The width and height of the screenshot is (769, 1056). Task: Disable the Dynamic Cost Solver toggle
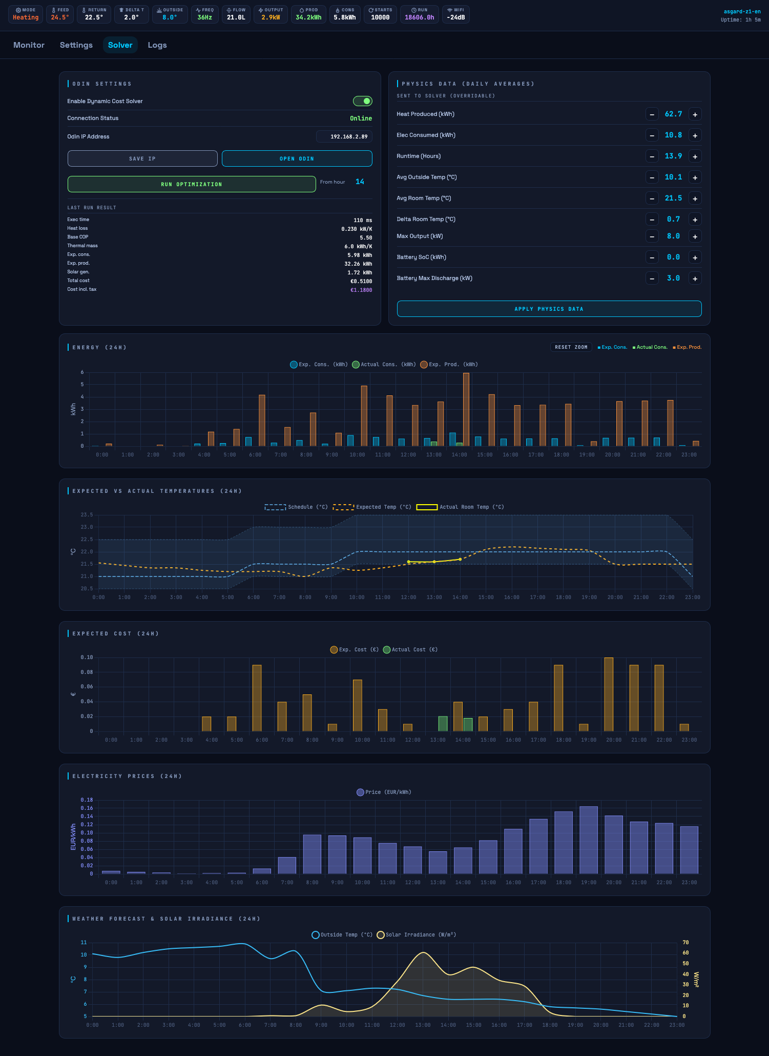tap(362, 101)
